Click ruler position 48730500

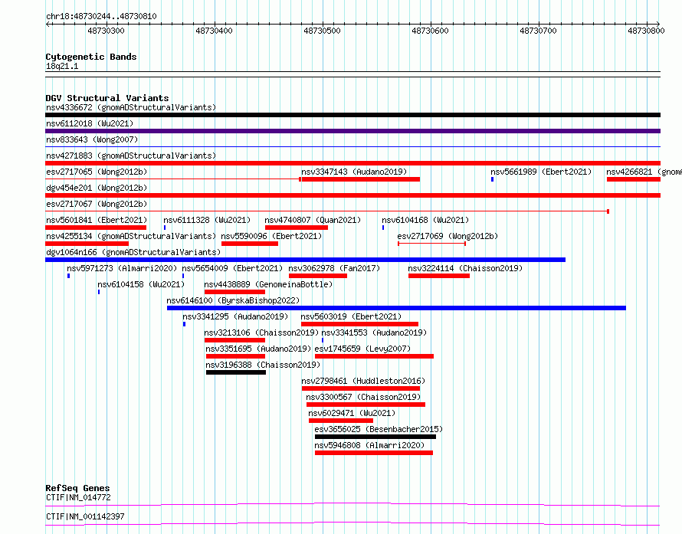322,31
